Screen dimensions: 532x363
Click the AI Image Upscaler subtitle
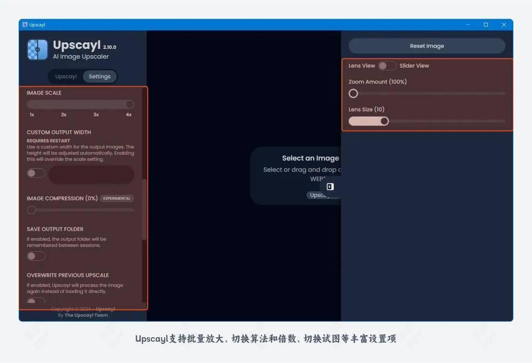[x=81, y=57]
